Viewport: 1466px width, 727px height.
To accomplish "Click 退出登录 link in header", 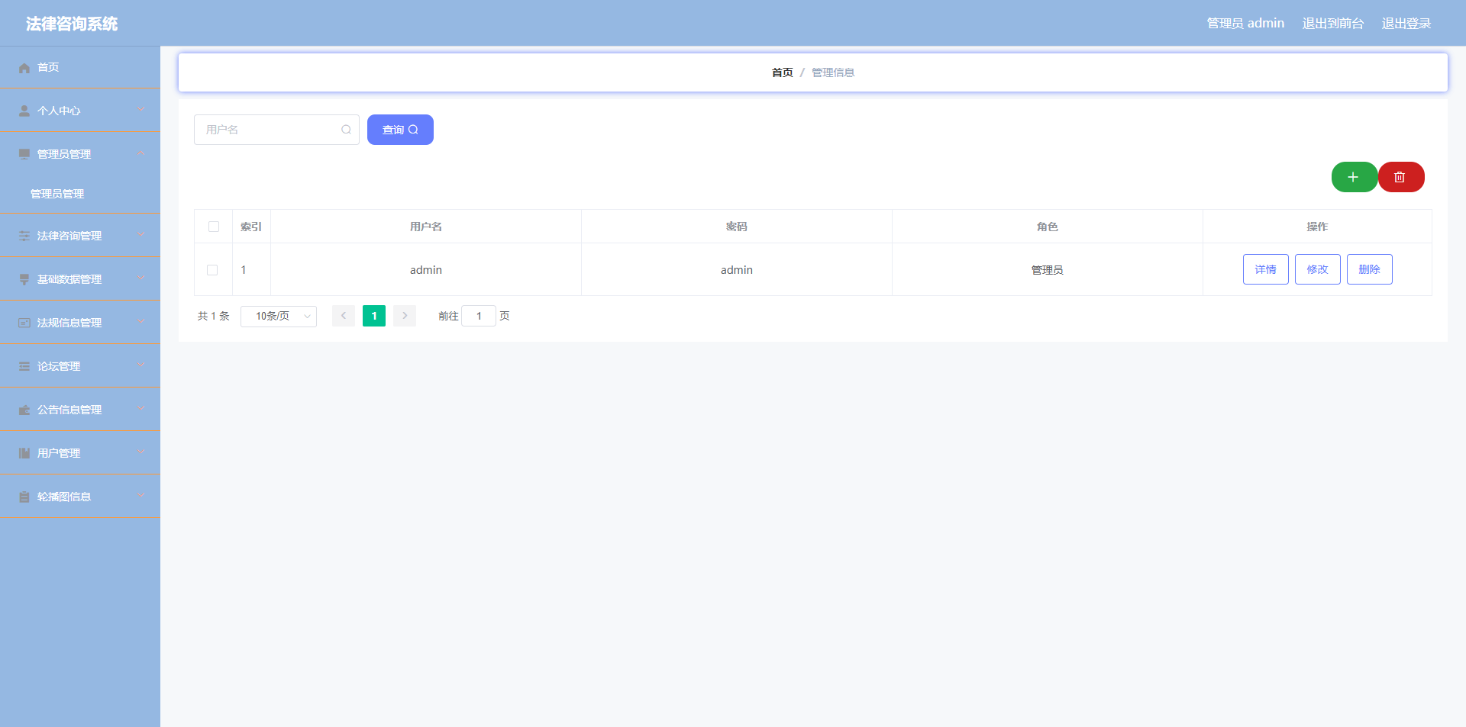I will coord(1406,24).
